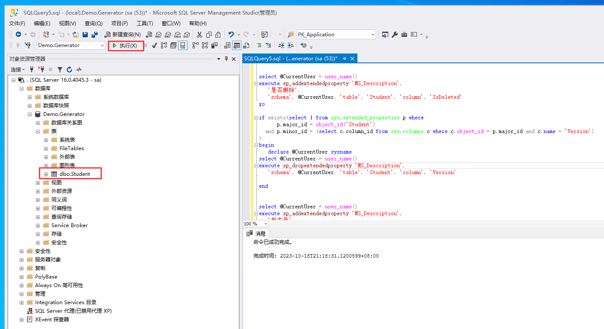Click the Cut scissors icon
Image resolution: width=604 pixels, height=329 pixels.
click(199, 35)
